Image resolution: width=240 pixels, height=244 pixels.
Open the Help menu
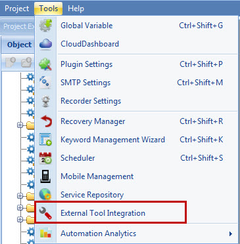click(x=76, y=9)
